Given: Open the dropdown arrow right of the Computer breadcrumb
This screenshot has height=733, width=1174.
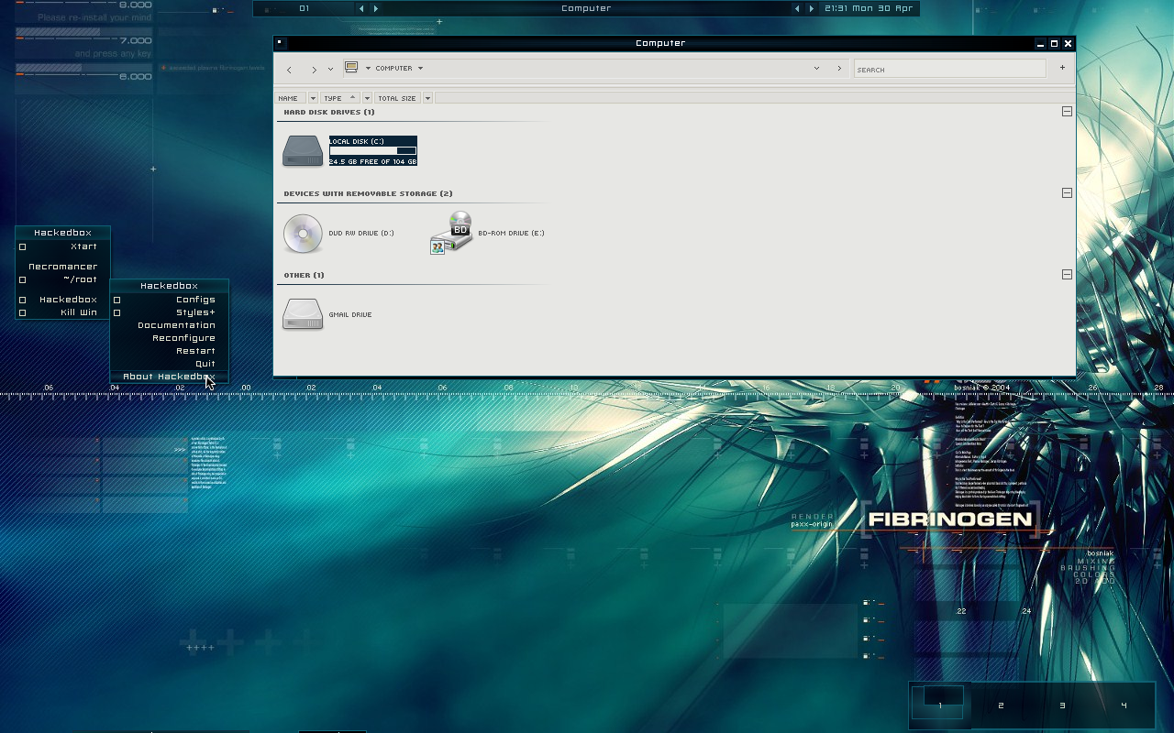Looking at the screenshot, I should click(x=420, y=68).
